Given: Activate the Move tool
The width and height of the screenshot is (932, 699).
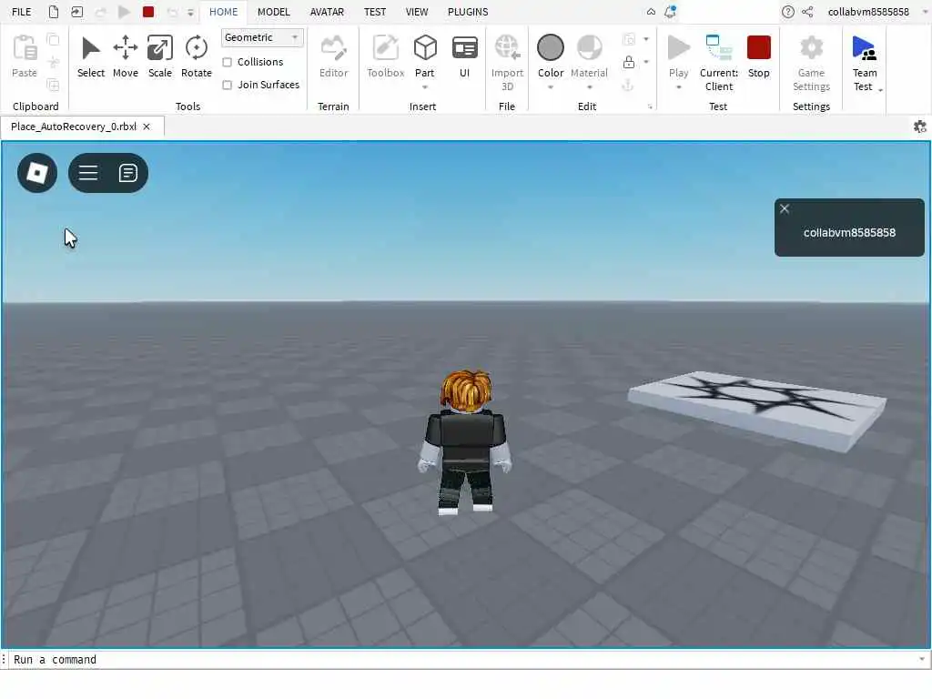Looking at the screenshot, I should (126, 56).
